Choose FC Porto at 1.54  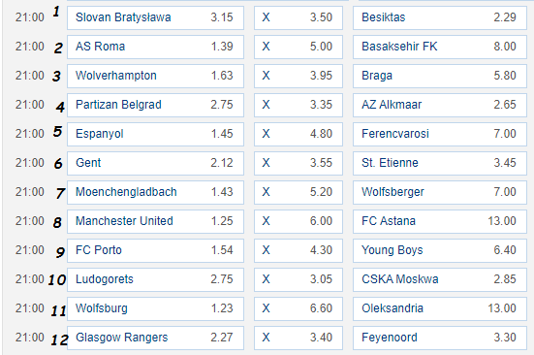click(x=155, y=250)
